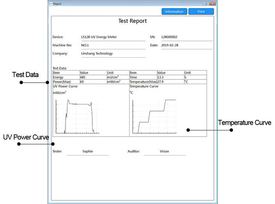
Task: Click the UV Power Curve graph
Action: pos(77,117)
